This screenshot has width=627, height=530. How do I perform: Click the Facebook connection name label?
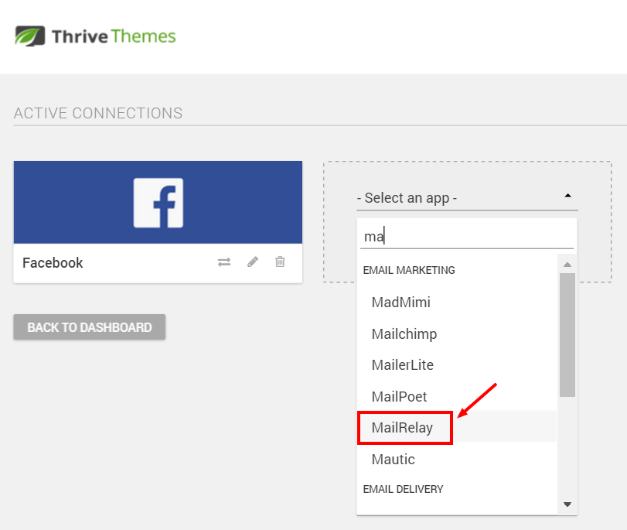[53, 262]
